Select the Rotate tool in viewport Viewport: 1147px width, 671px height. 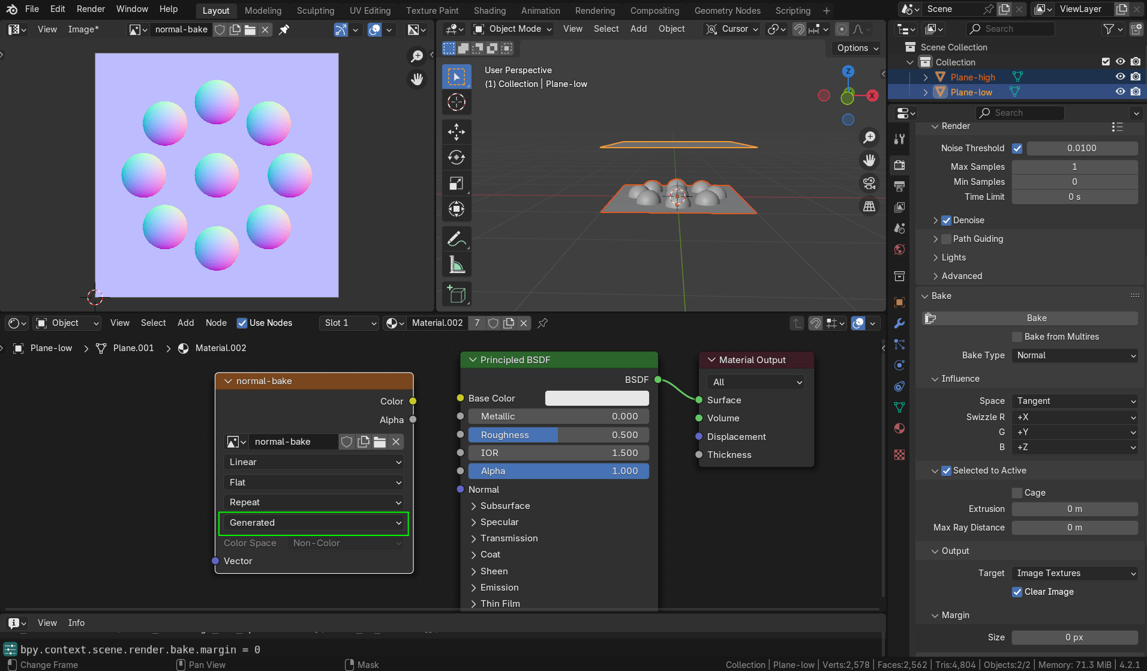click(457, 157)
